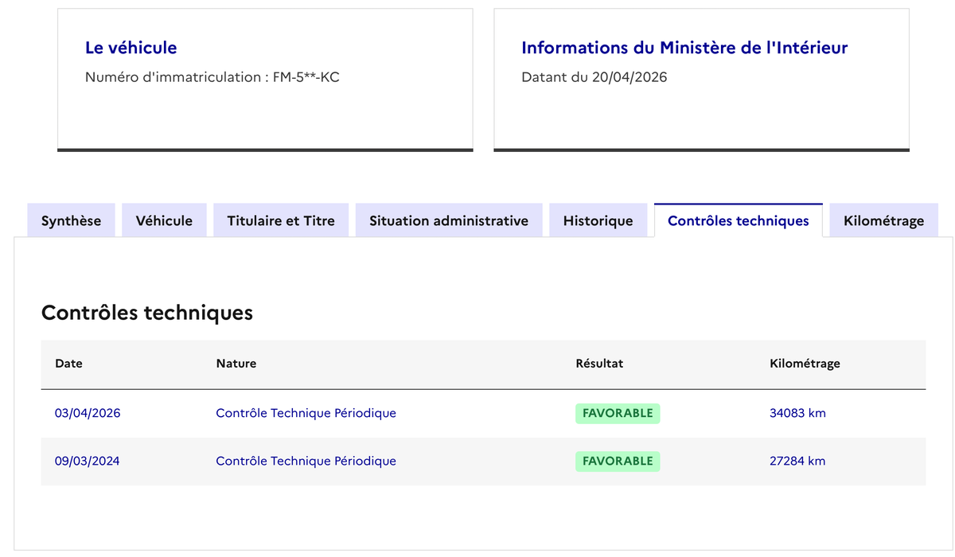
Task: Switch to the Kilométrage tab
Action: [883, 220]
